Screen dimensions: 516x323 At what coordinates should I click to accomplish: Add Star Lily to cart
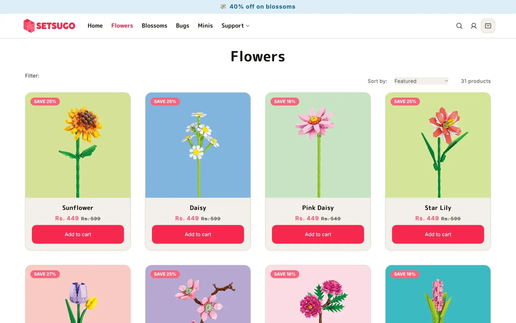[438, 234]
